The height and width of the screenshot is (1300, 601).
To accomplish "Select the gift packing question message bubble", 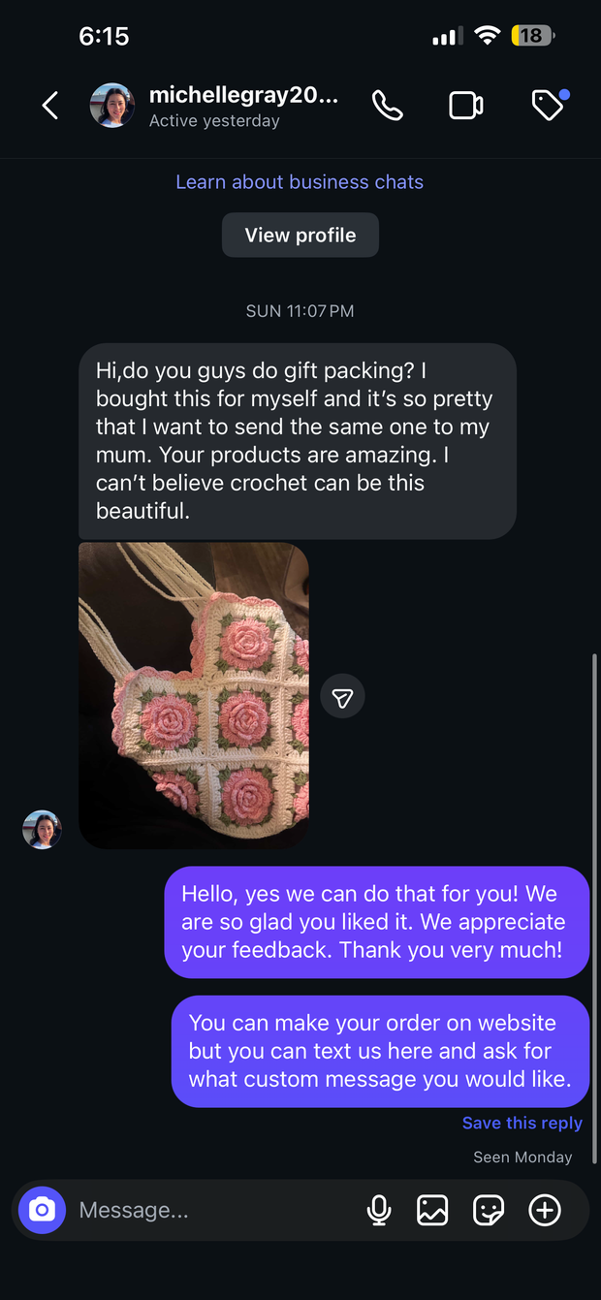I will (x=297, y=441).
